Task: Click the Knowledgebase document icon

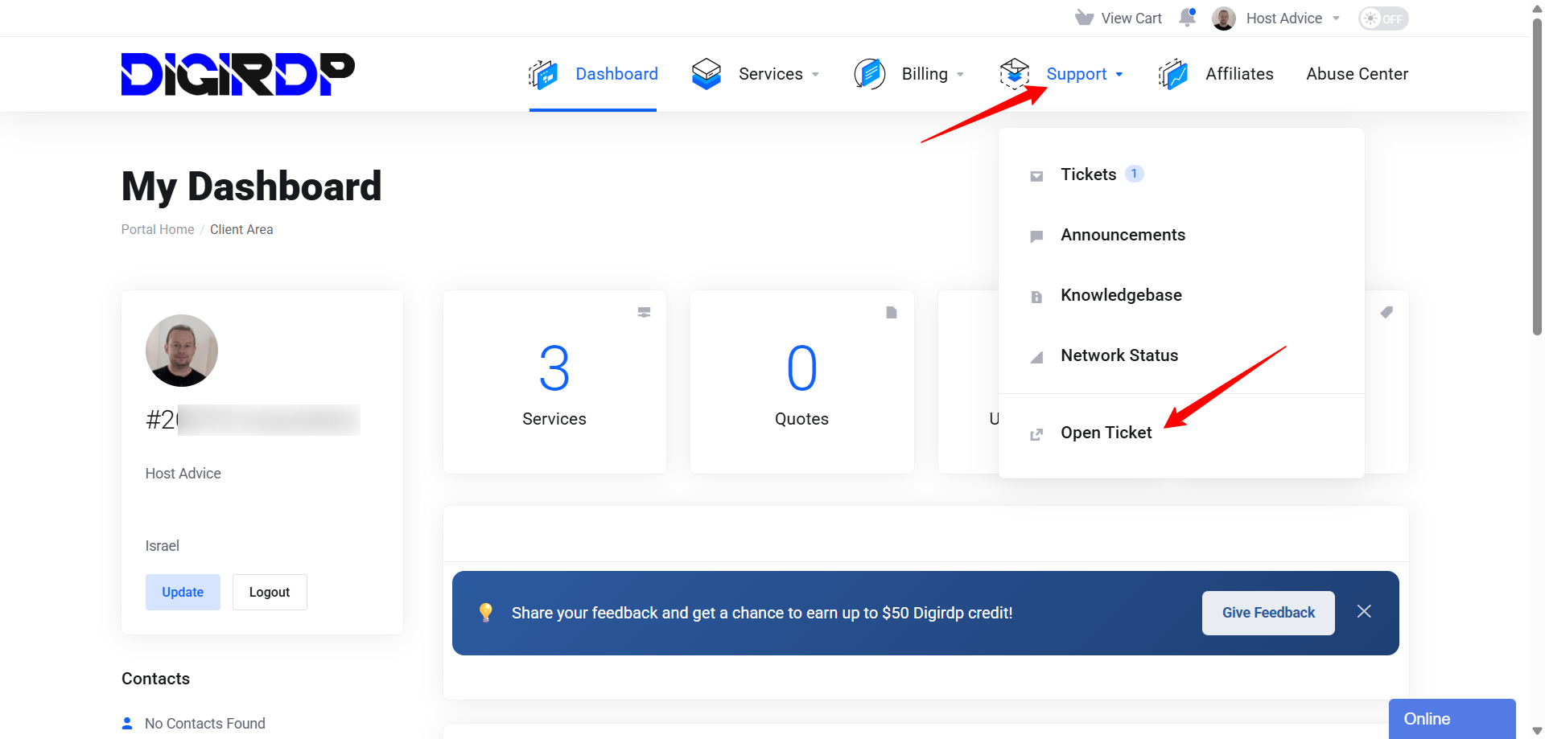Action: [1036, 297]
